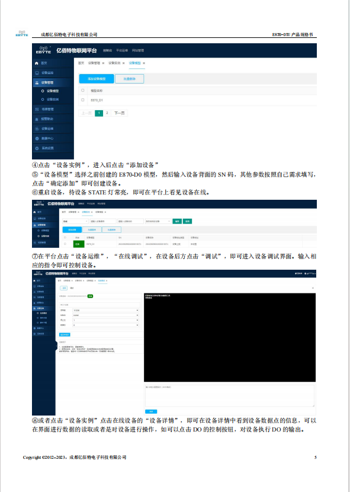Viewport: 350px width, 492px height.
Task: Click the 报警联动 alarm icon in sidebar
Action: (x=37, y=119)
